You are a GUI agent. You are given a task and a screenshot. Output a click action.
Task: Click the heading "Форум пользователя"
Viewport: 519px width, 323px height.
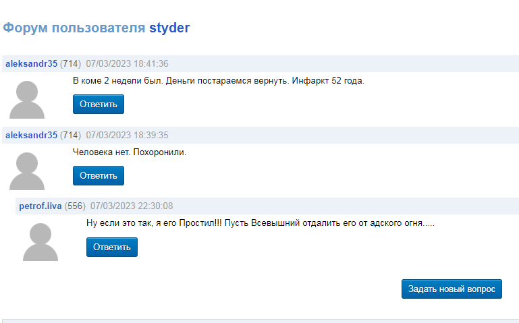[x=74, y=28]
